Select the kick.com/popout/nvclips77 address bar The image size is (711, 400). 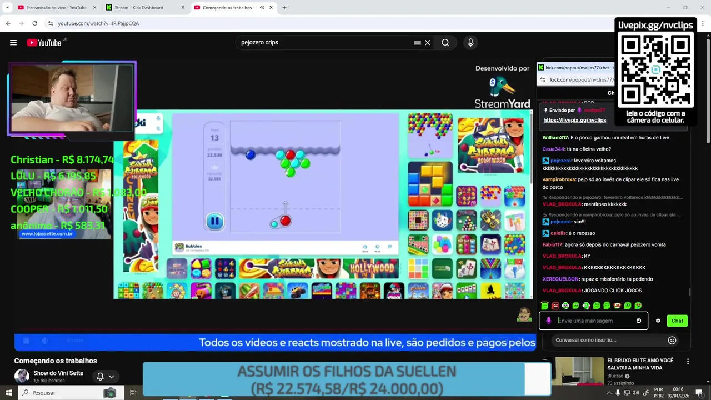click(580, 79)
